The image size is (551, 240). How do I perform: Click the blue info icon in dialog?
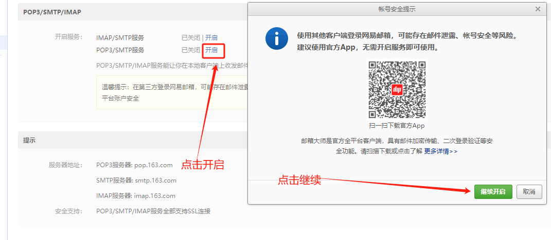tap(277, 38)
